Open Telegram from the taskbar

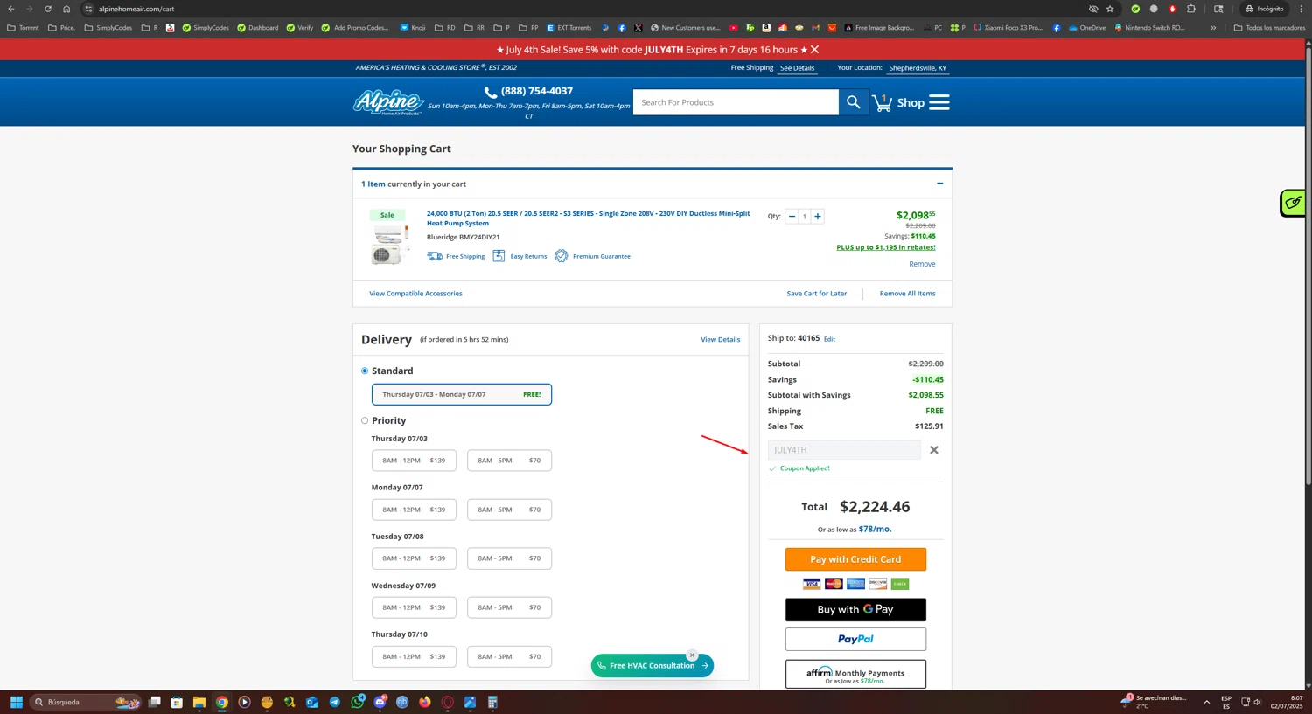(335, 702)
